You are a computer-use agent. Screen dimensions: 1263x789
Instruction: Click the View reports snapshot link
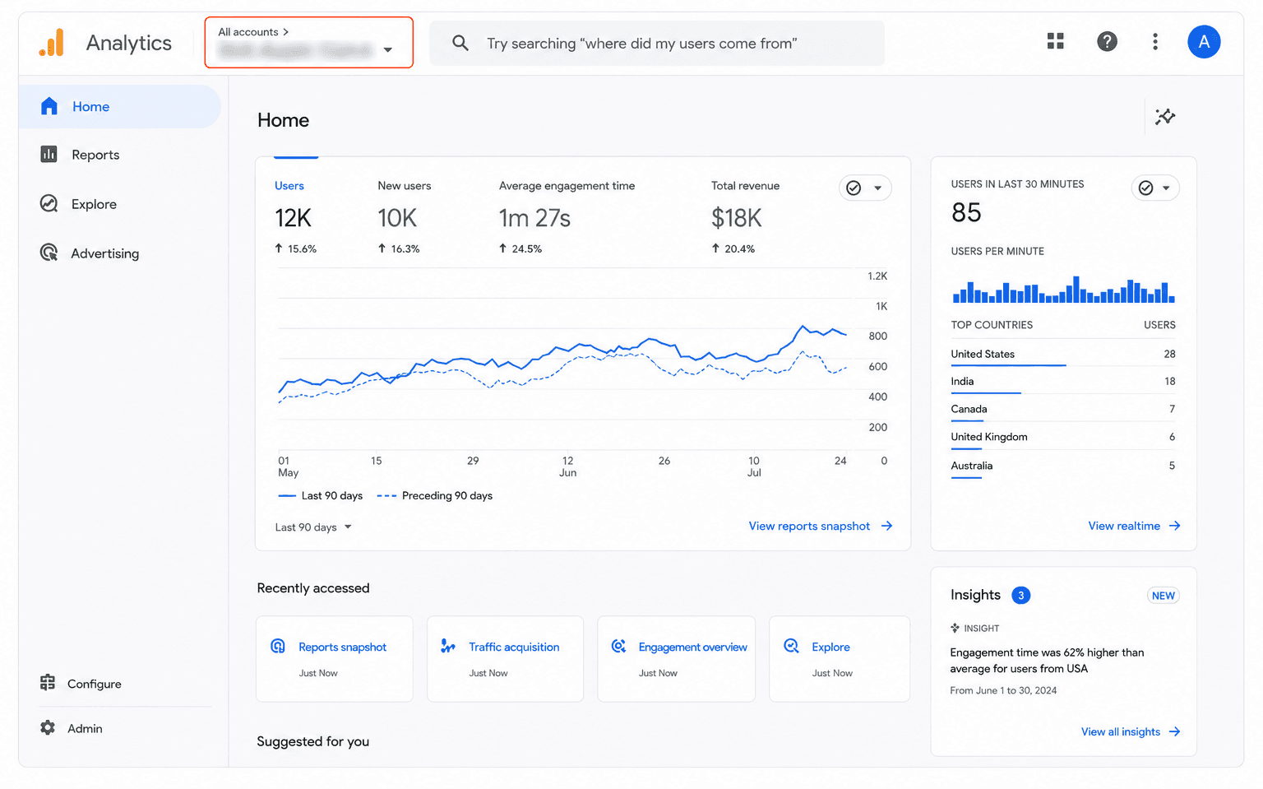pyautogui.click(x=820, y=526)
